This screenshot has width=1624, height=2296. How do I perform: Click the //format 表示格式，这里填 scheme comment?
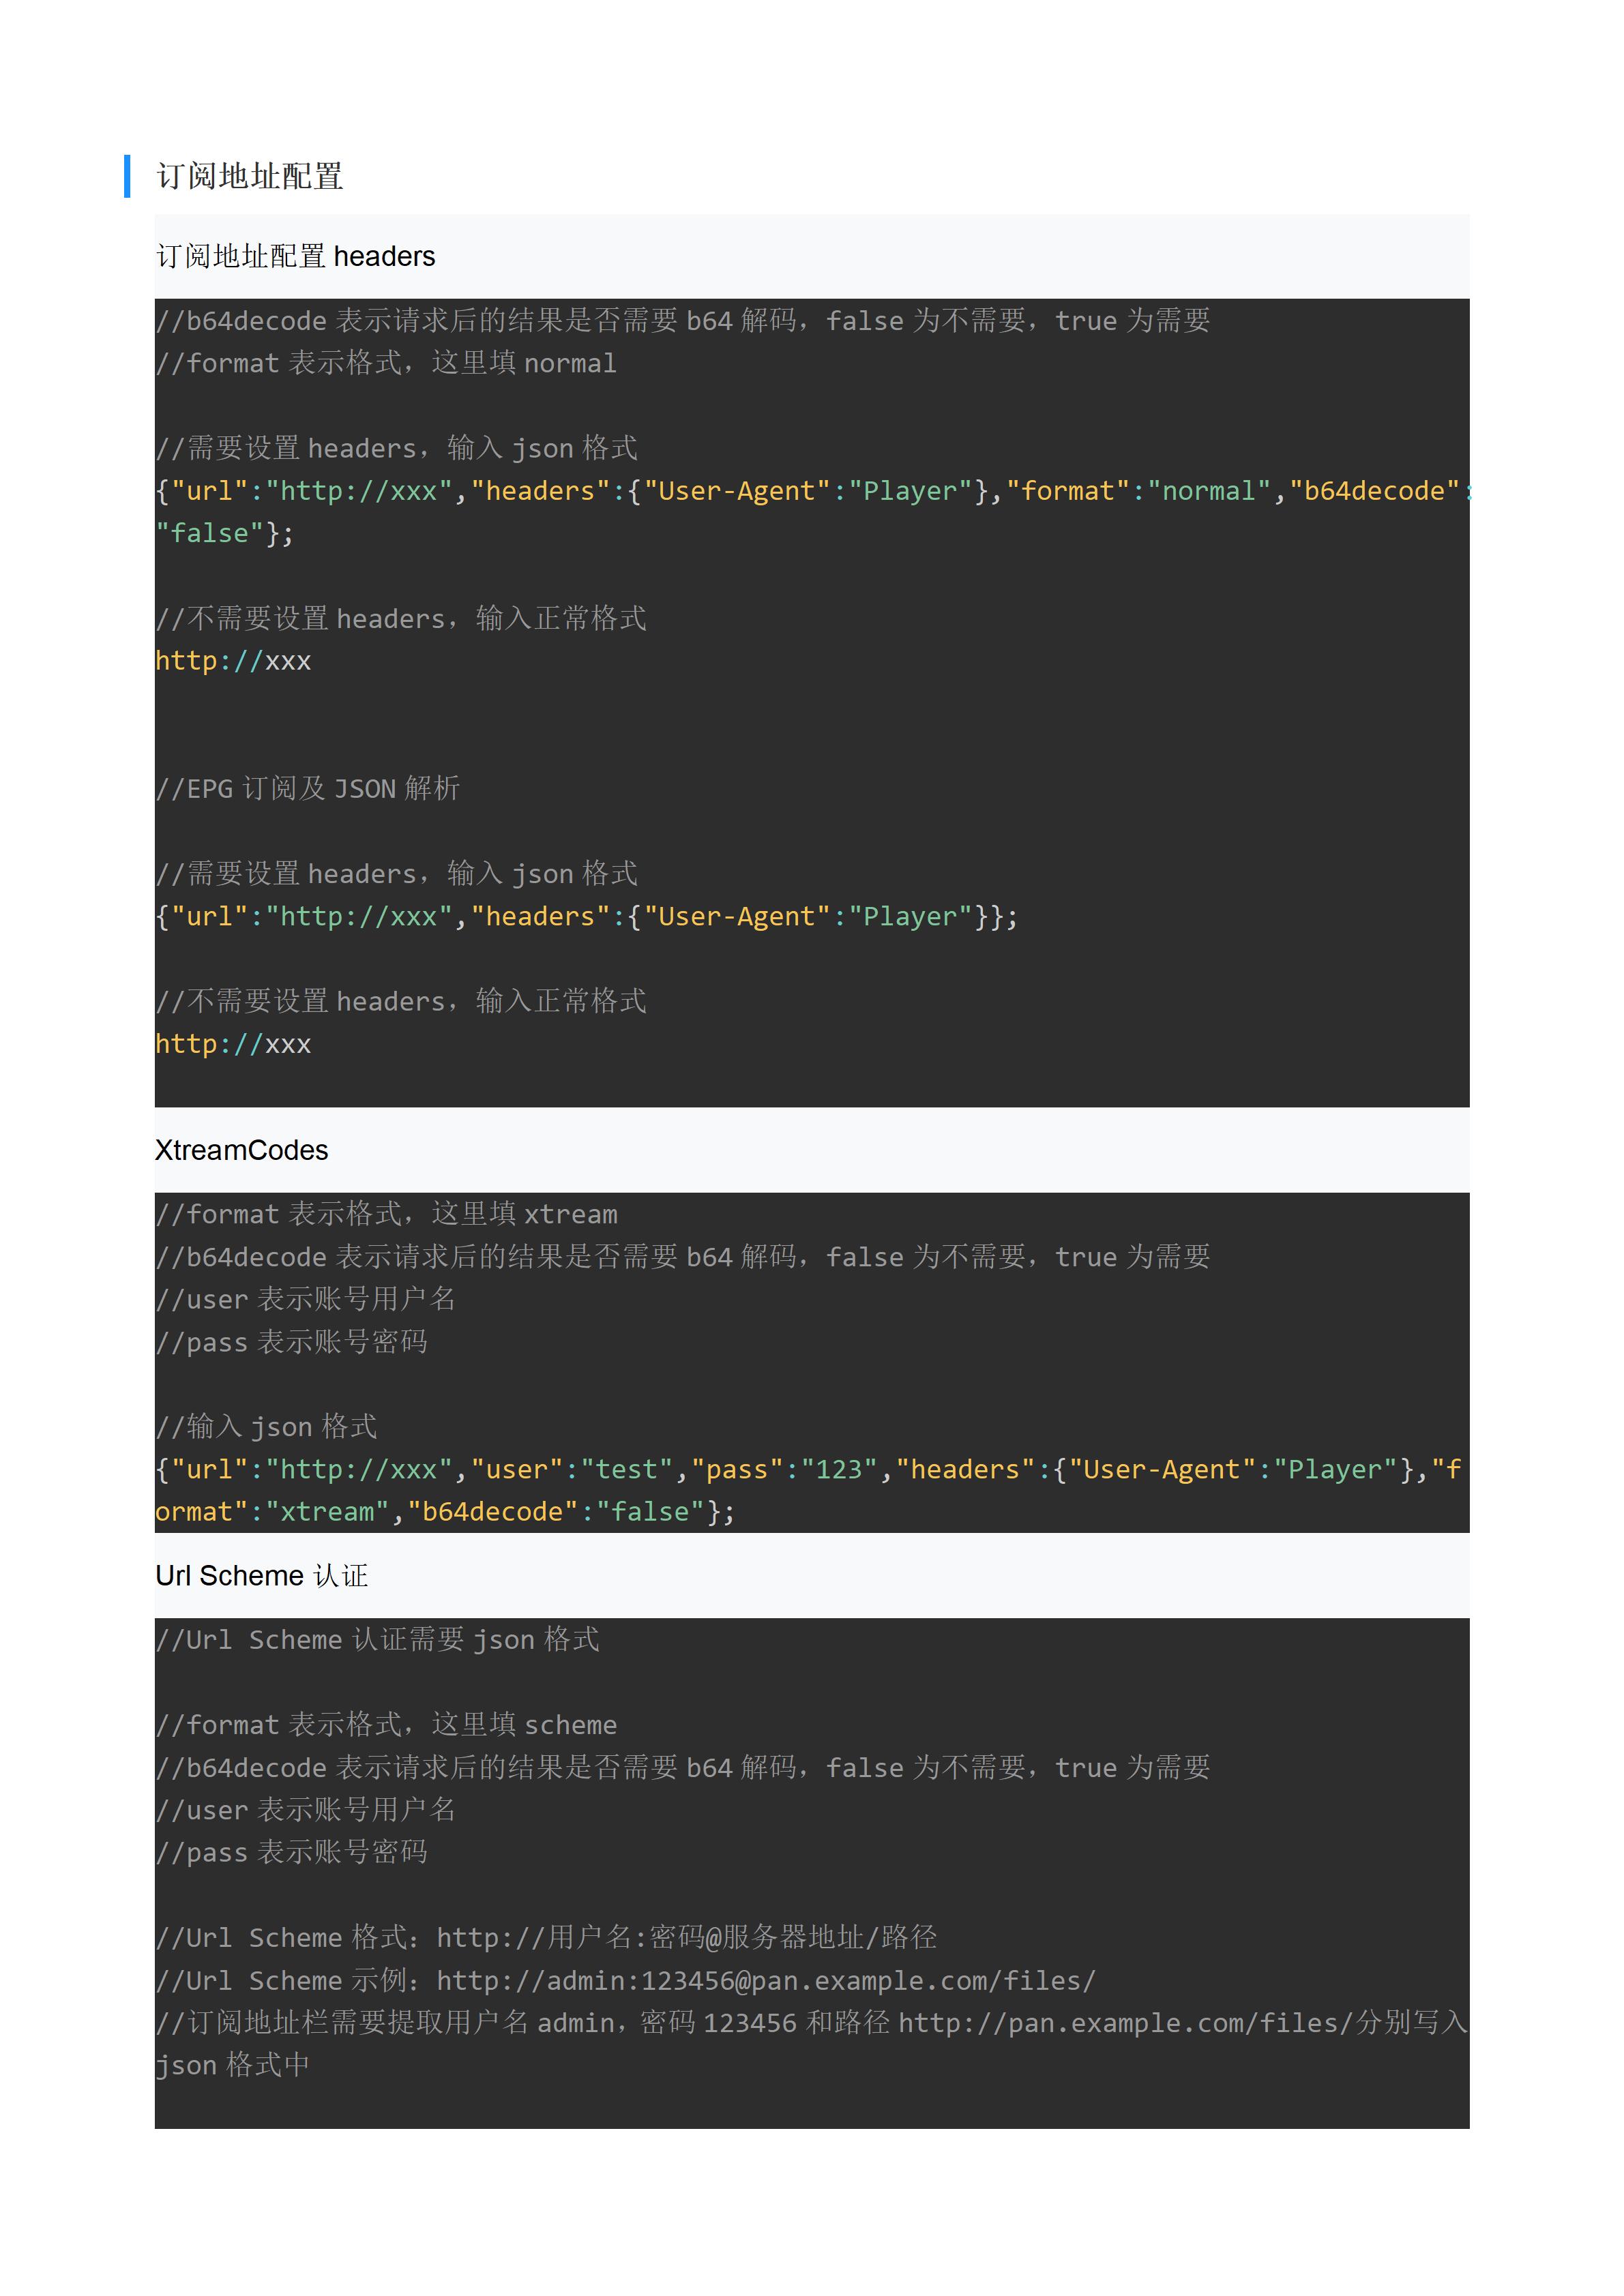(386, 1725)
